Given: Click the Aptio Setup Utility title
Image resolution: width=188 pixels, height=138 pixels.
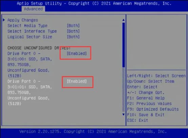Looking at the screenshot, I should point(94,3).
